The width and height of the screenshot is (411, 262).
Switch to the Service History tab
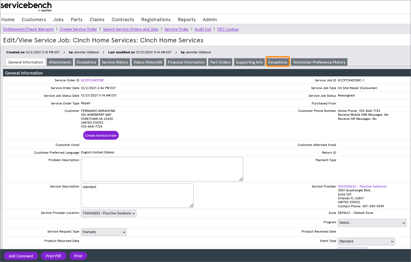115,62
